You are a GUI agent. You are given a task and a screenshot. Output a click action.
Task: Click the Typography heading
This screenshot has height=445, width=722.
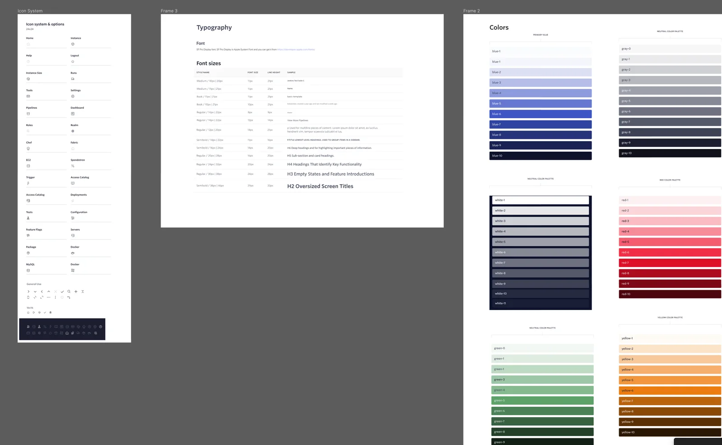pyautogui.click(x=214, y=28)
